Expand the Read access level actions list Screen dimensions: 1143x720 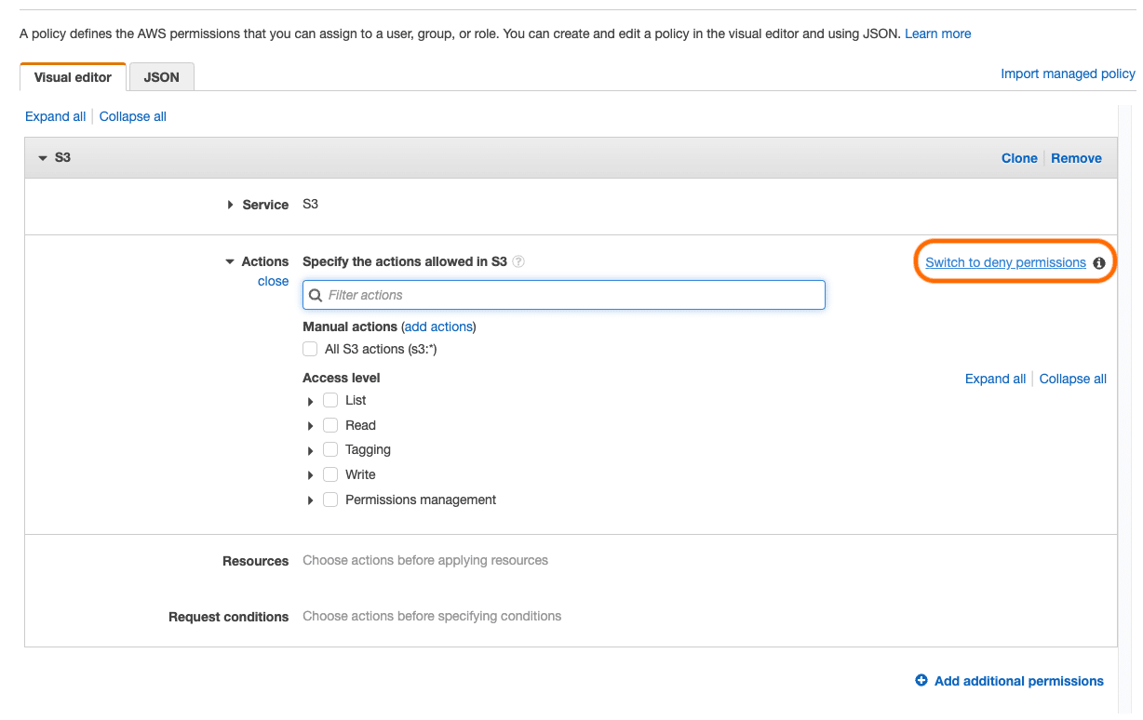pyautogui.click(x=311, y=425)
